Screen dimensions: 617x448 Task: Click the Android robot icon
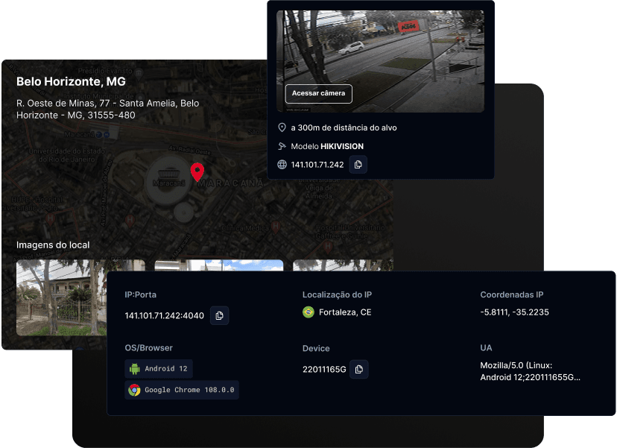[x=135, y=368]
